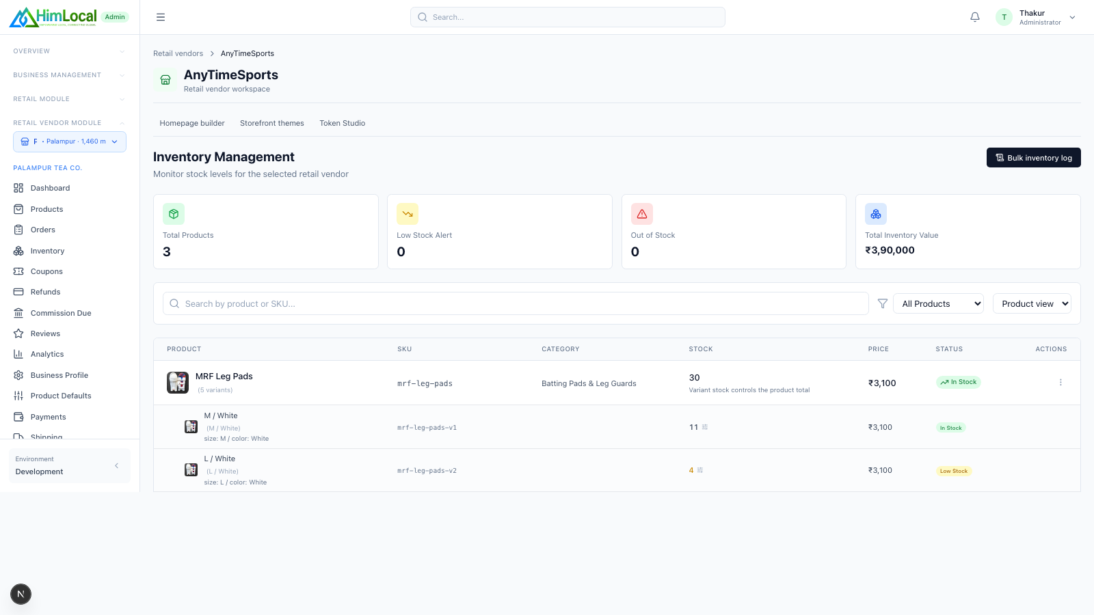Screen dimensions: 1094x615
Task: Click the mrf-leg-pads-v2 SKU text
Action: 427,471
